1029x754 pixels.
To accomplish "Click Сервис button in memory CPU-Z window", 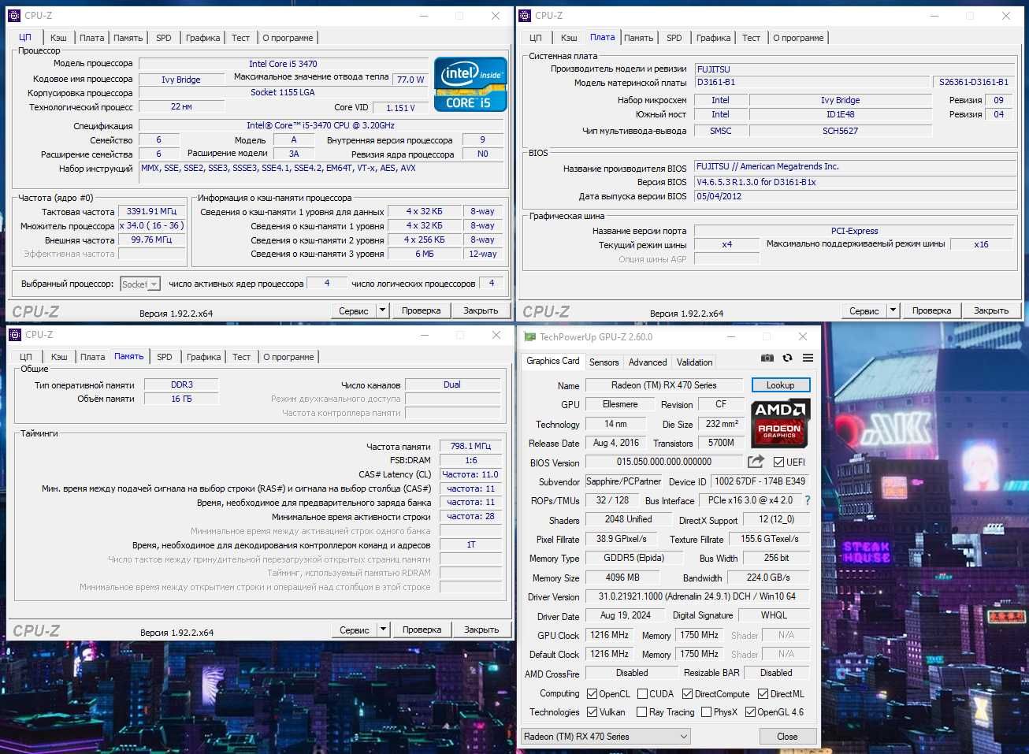I will coord(355,630).
